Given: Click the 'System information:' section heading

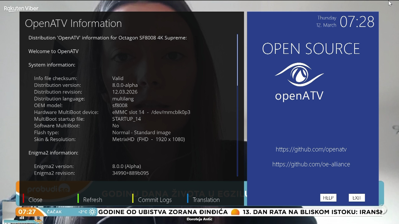Looking at the screenshot, I should tap(52, 65).
